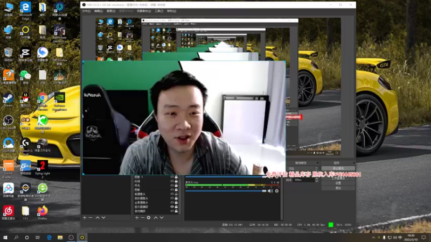431x242 pixels.
Task: Open source properties via the gear icon
Action: [x=149, y=218]
